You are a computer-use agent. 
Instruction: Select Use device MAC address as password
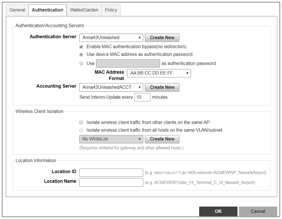(x=81, y=55)
